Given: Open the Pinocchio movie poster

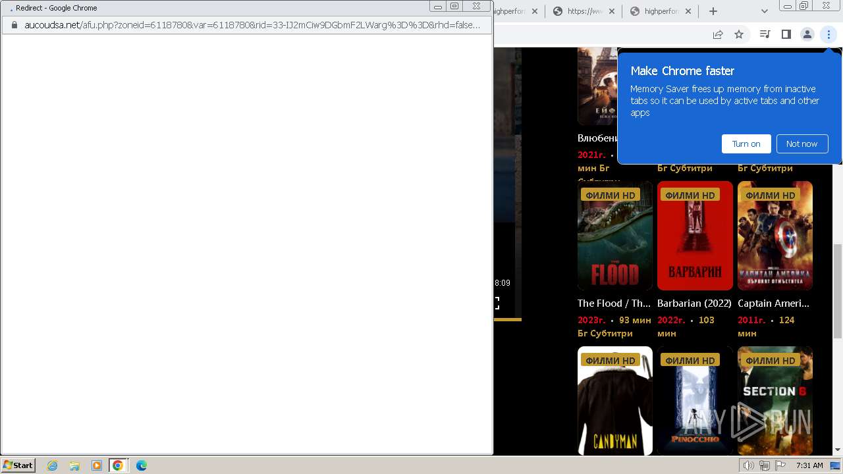Looking at the screenshot, I should (x=695, y=401).
